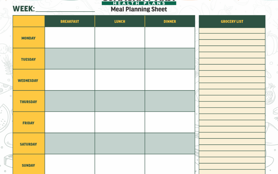Image resolution: width=278 pixels, height=174 pixels.
Task: Click the Health Plans logo banner
Action: (x=139, y=3)
